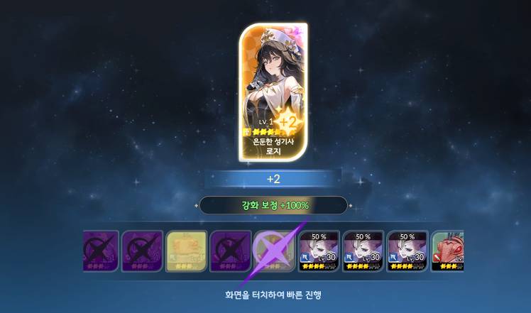Select the middle 50 % Lv.30 material card

click(x=363, y=251)
